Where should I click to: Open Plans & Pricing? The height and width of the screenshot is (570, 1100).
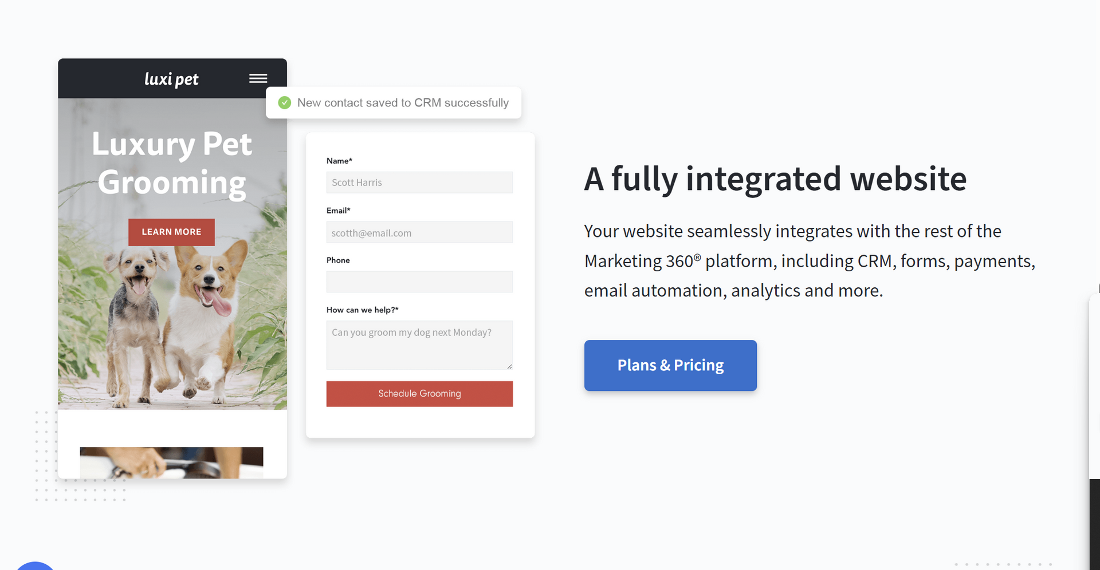(670, 366)
